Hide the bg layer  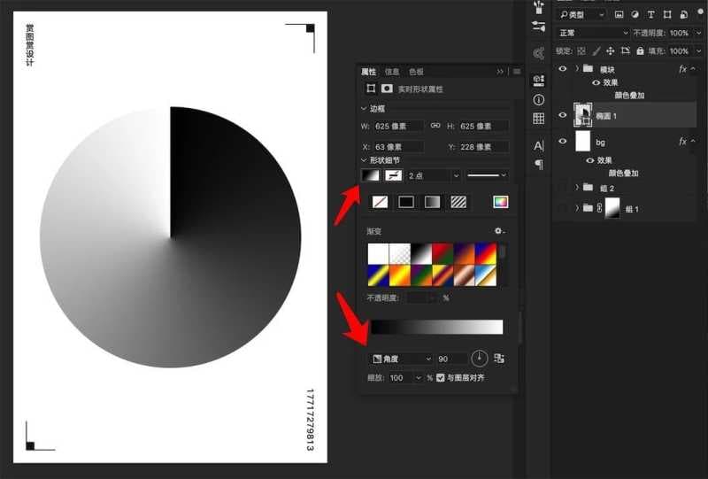coord(563,142)
